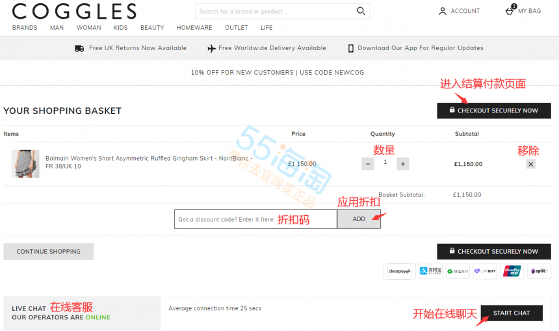Open the LIFE menu
Screen dimensions: 559x331
point(266,28)
